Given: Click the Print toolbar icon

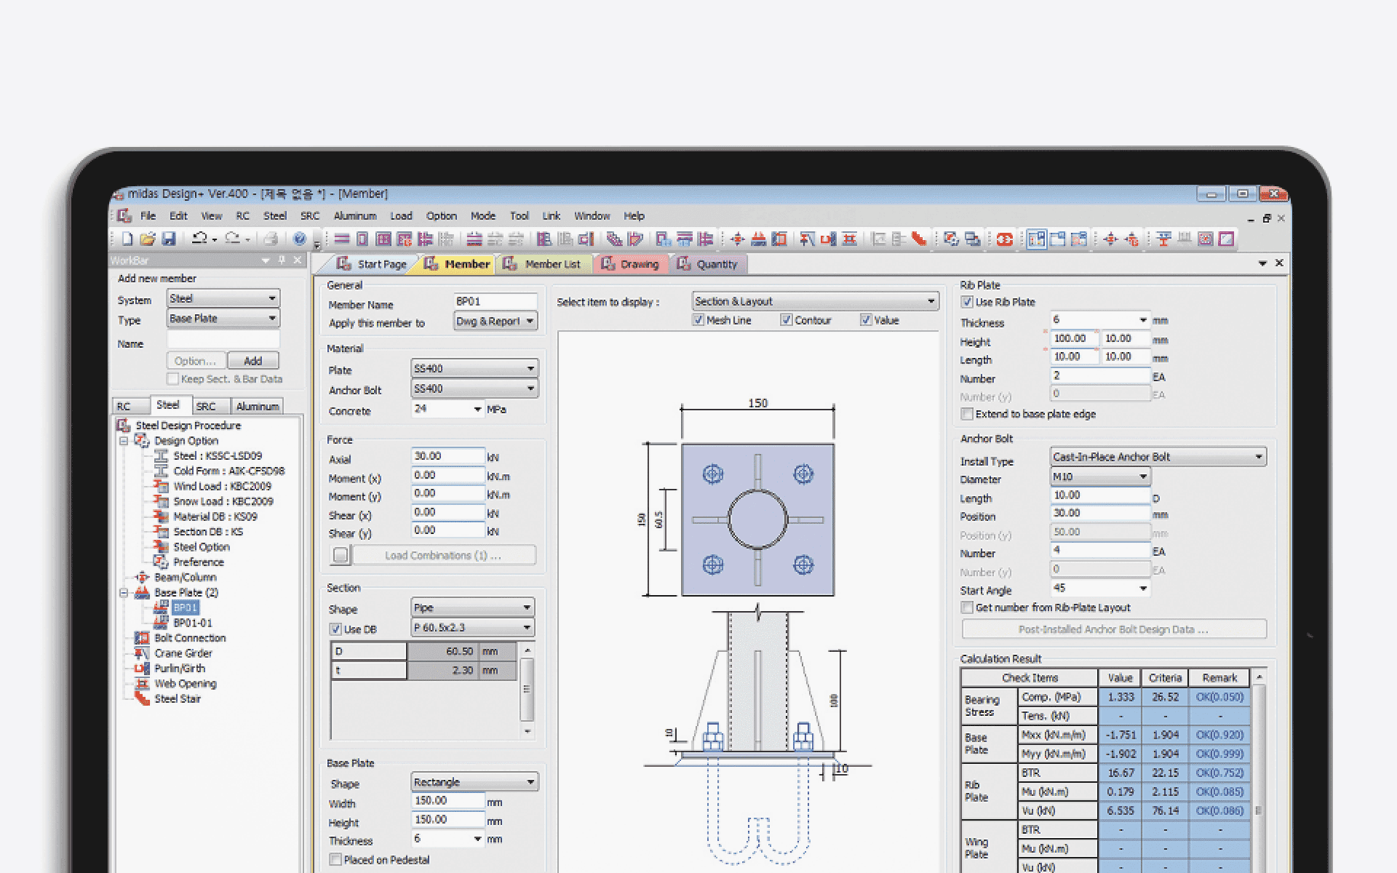Looking at the screenshot, I should coord(271,239).
